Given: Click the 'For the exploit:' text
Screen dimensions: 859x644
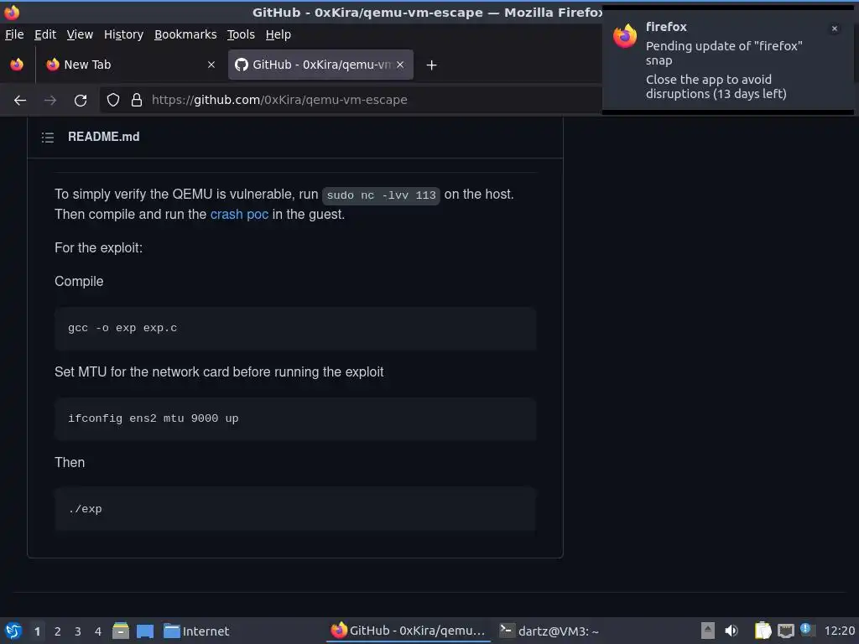Looking at the screenshot, I should tap(99, 248).
